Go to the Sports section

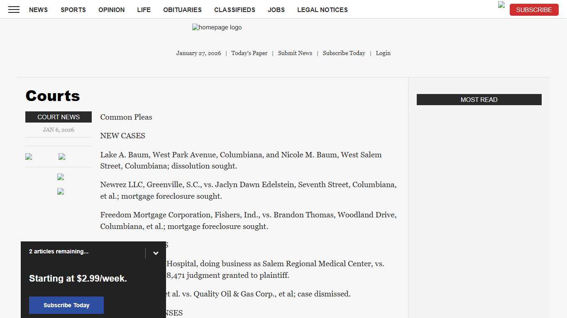point(73,10)
